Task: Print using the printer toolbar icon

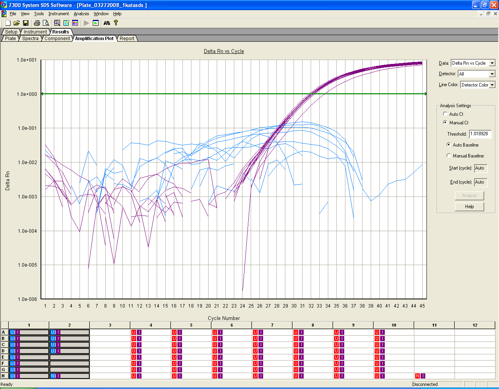Action: (x=37, y=23)
